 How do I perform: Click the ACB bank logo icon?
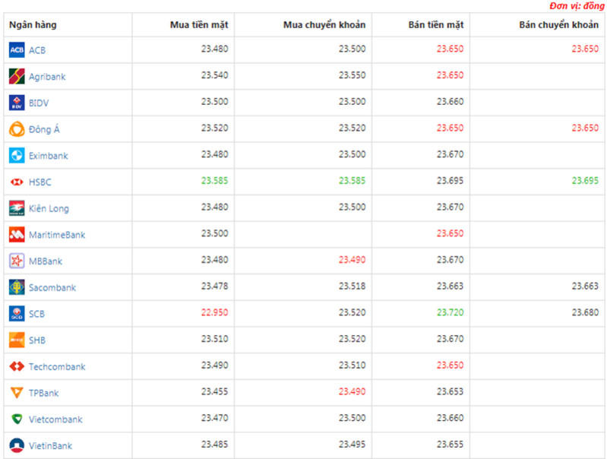tap(17, 50)
